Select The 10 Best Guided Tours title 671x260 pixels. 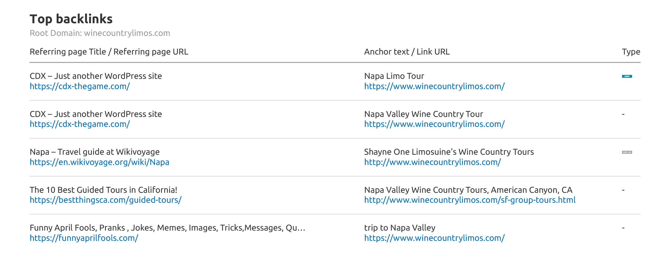[x=103, y=190]
